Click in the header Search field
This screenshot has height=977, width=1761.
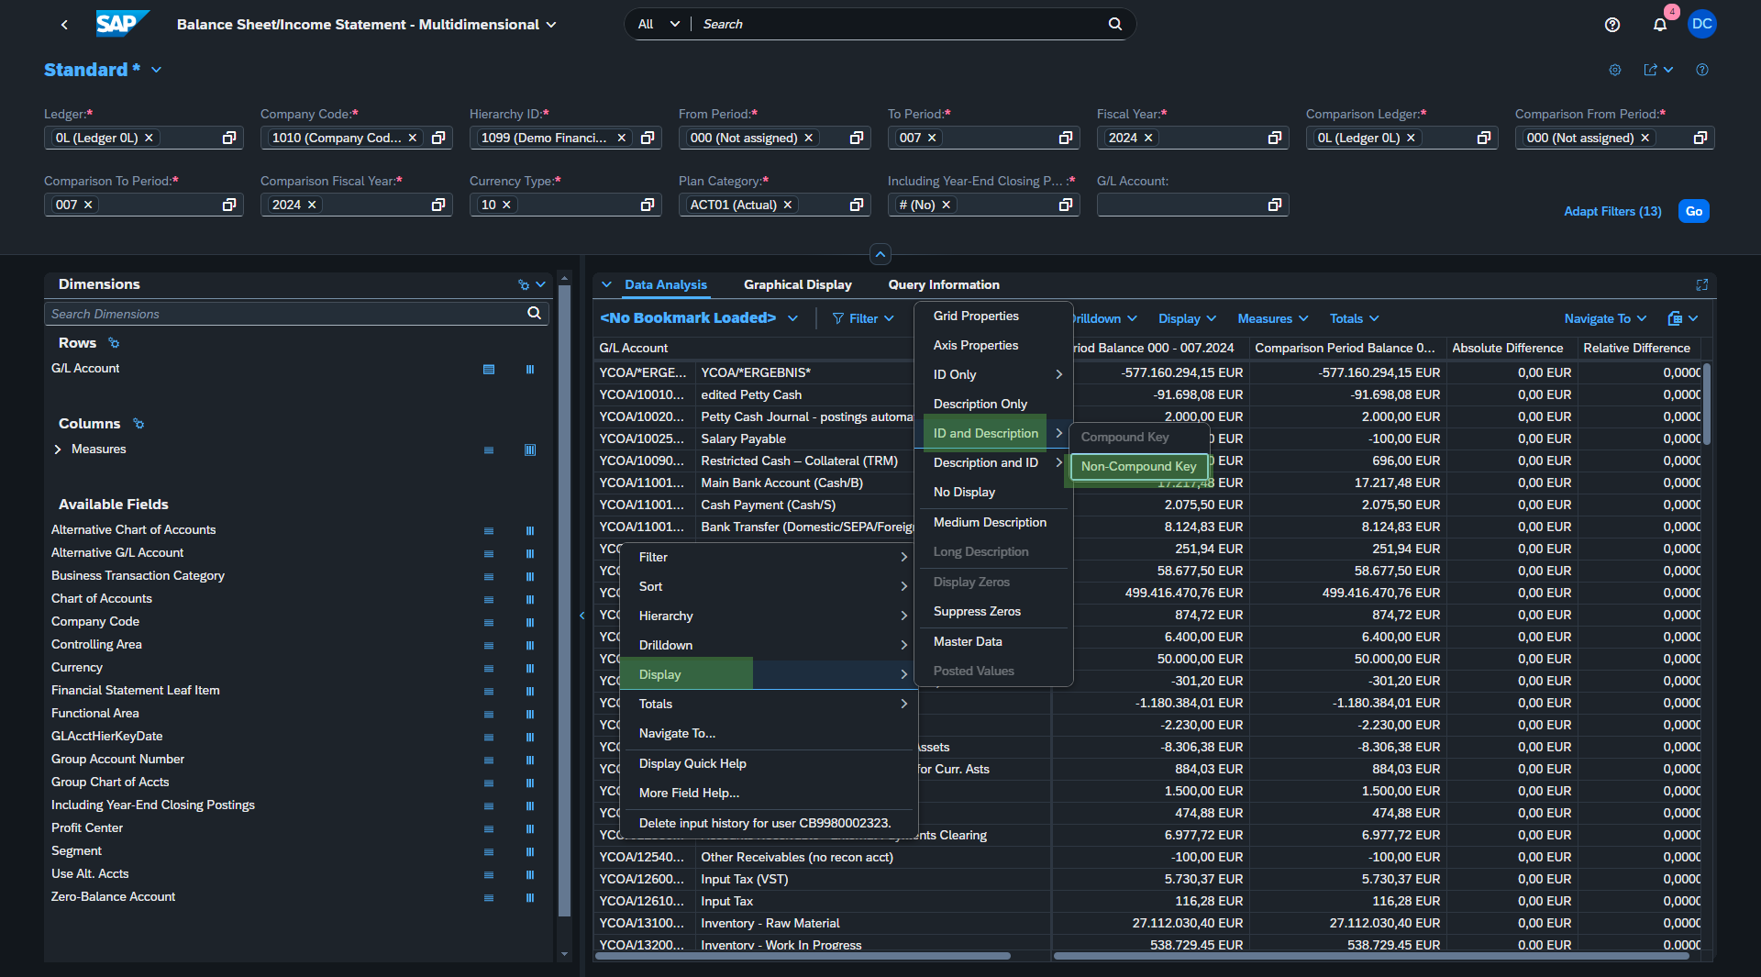point(899,24)
